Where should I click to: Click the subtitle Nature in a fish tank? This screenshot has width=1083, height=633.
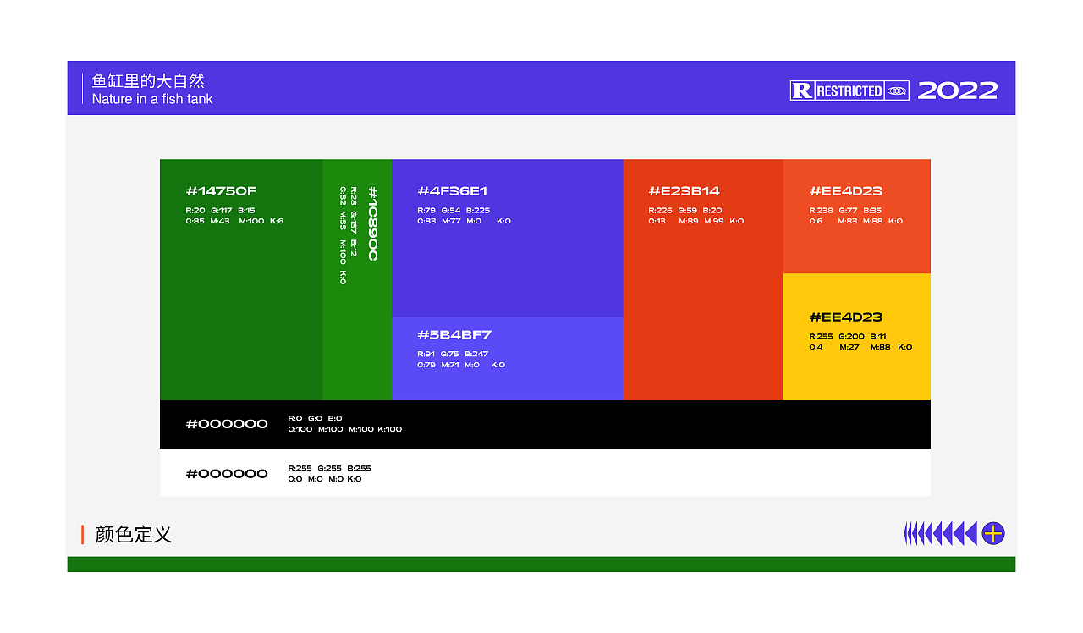tap(152, 99)
